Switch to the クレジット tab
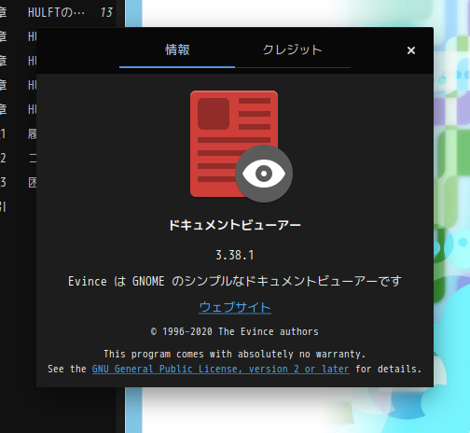Image resolution: width=470 pixels, height=433 pixels. [x=293, y=50]
